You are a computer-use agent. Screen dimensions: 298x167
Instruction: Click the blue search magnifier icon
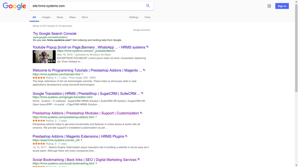coord(148,6)
